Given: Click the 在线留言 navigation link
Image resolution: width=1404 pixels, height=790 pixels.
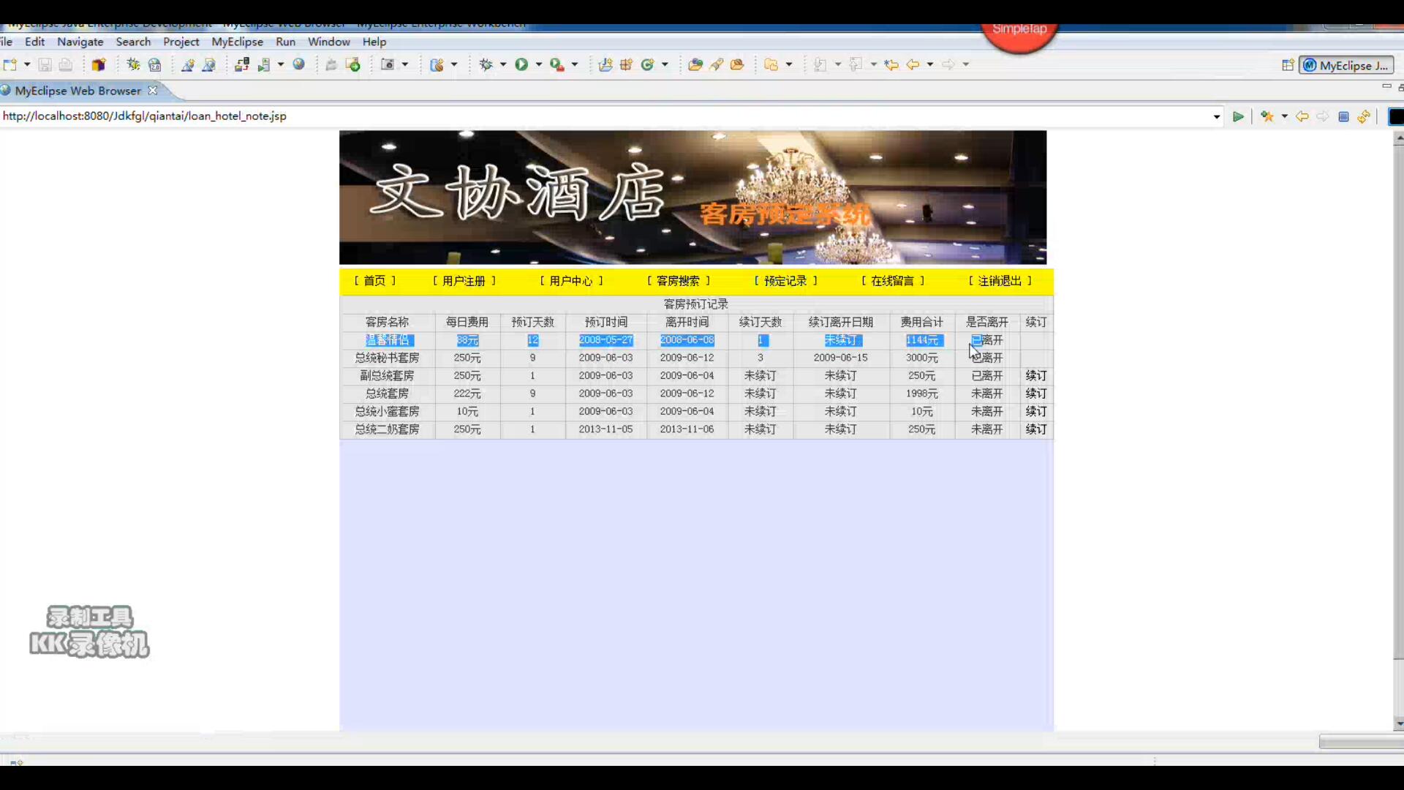Looking at the screenshot, I should tap(893, 281).
